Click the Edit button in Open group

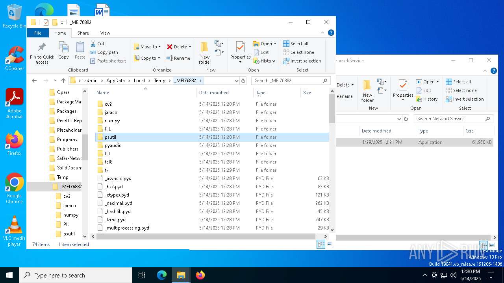(x=261, y=52)
